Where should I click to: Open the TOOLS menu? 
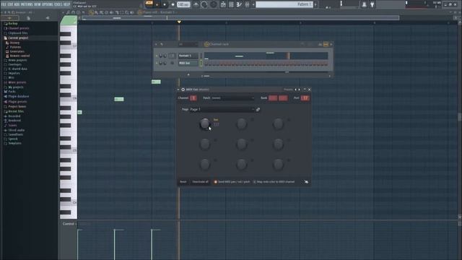tap(58, 4)
